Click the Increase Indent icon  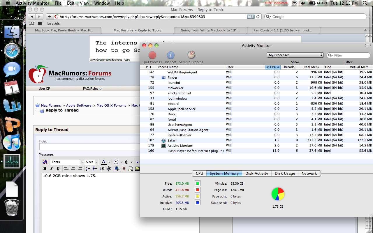(x=109, y=169)
